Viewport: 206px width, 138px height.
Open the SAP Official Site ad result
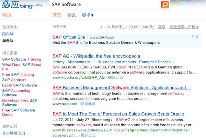coord(69,37)
